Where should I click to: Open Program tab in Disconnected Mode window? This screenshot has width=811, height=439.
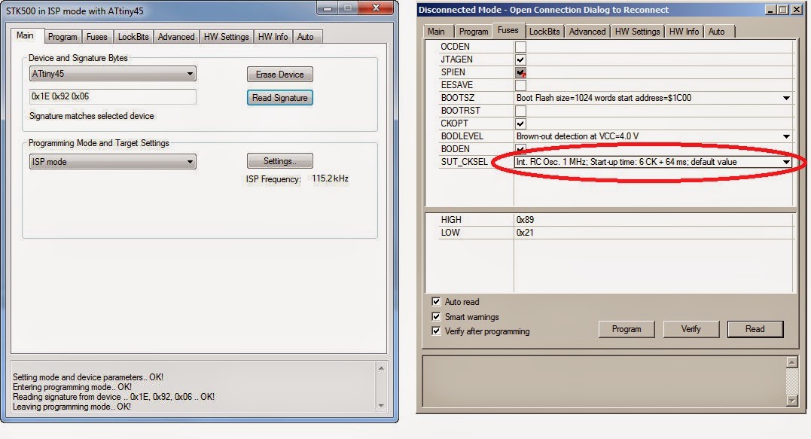coord(473,32)
